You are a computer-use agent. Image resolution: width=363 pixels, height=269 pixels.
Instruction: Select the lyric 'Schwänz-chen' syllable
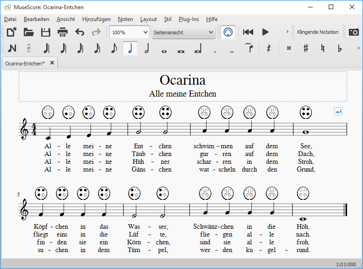pyautogui.click(x=214, y=226)
